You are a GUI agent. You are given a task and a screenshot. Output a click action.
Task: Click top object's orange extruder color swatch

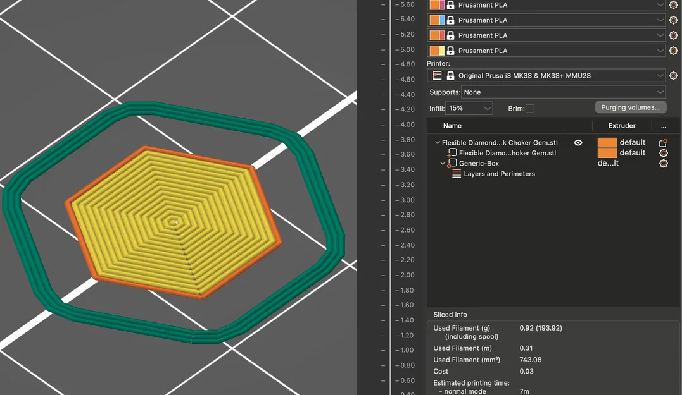coord(607,142)
